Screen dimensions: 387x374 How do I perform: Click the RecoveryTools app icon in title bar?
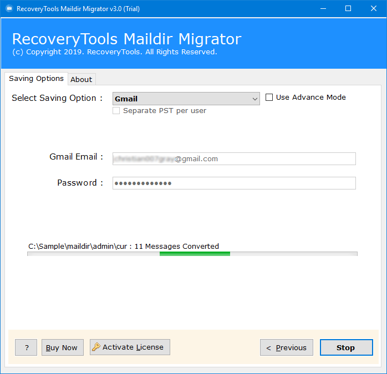pyautogui.click(x=9, y=9)
